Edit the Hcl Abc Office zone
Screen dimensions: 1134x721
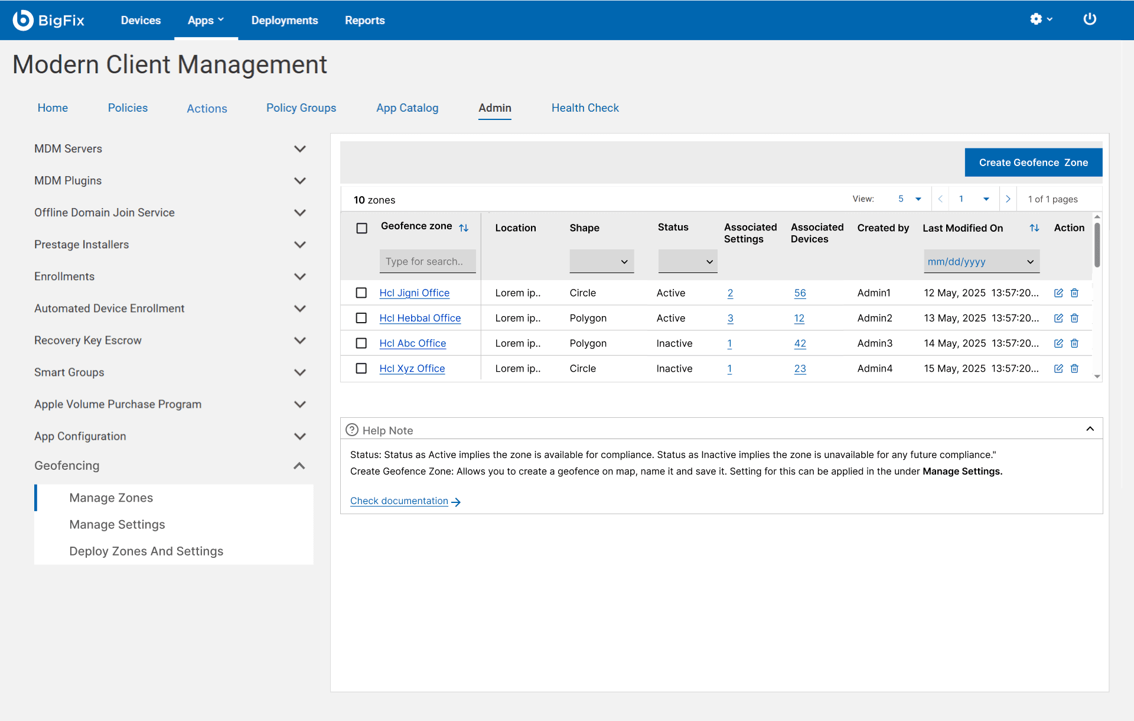1058,343
